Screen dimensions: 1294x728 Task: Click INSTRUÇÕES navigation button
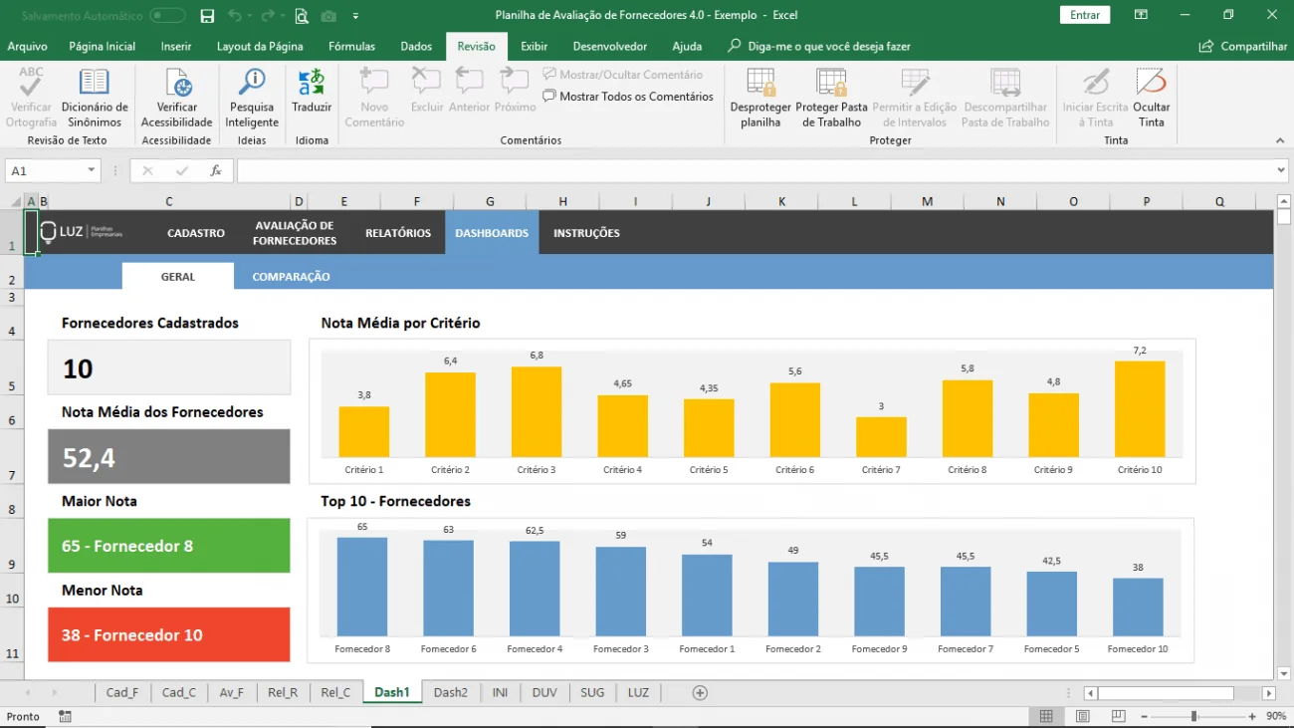[586, 233]
